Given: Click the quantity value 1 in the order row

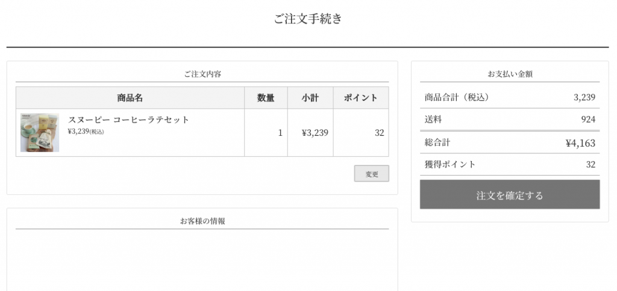Looking at the screenshot, I should (x=280, y=133).
